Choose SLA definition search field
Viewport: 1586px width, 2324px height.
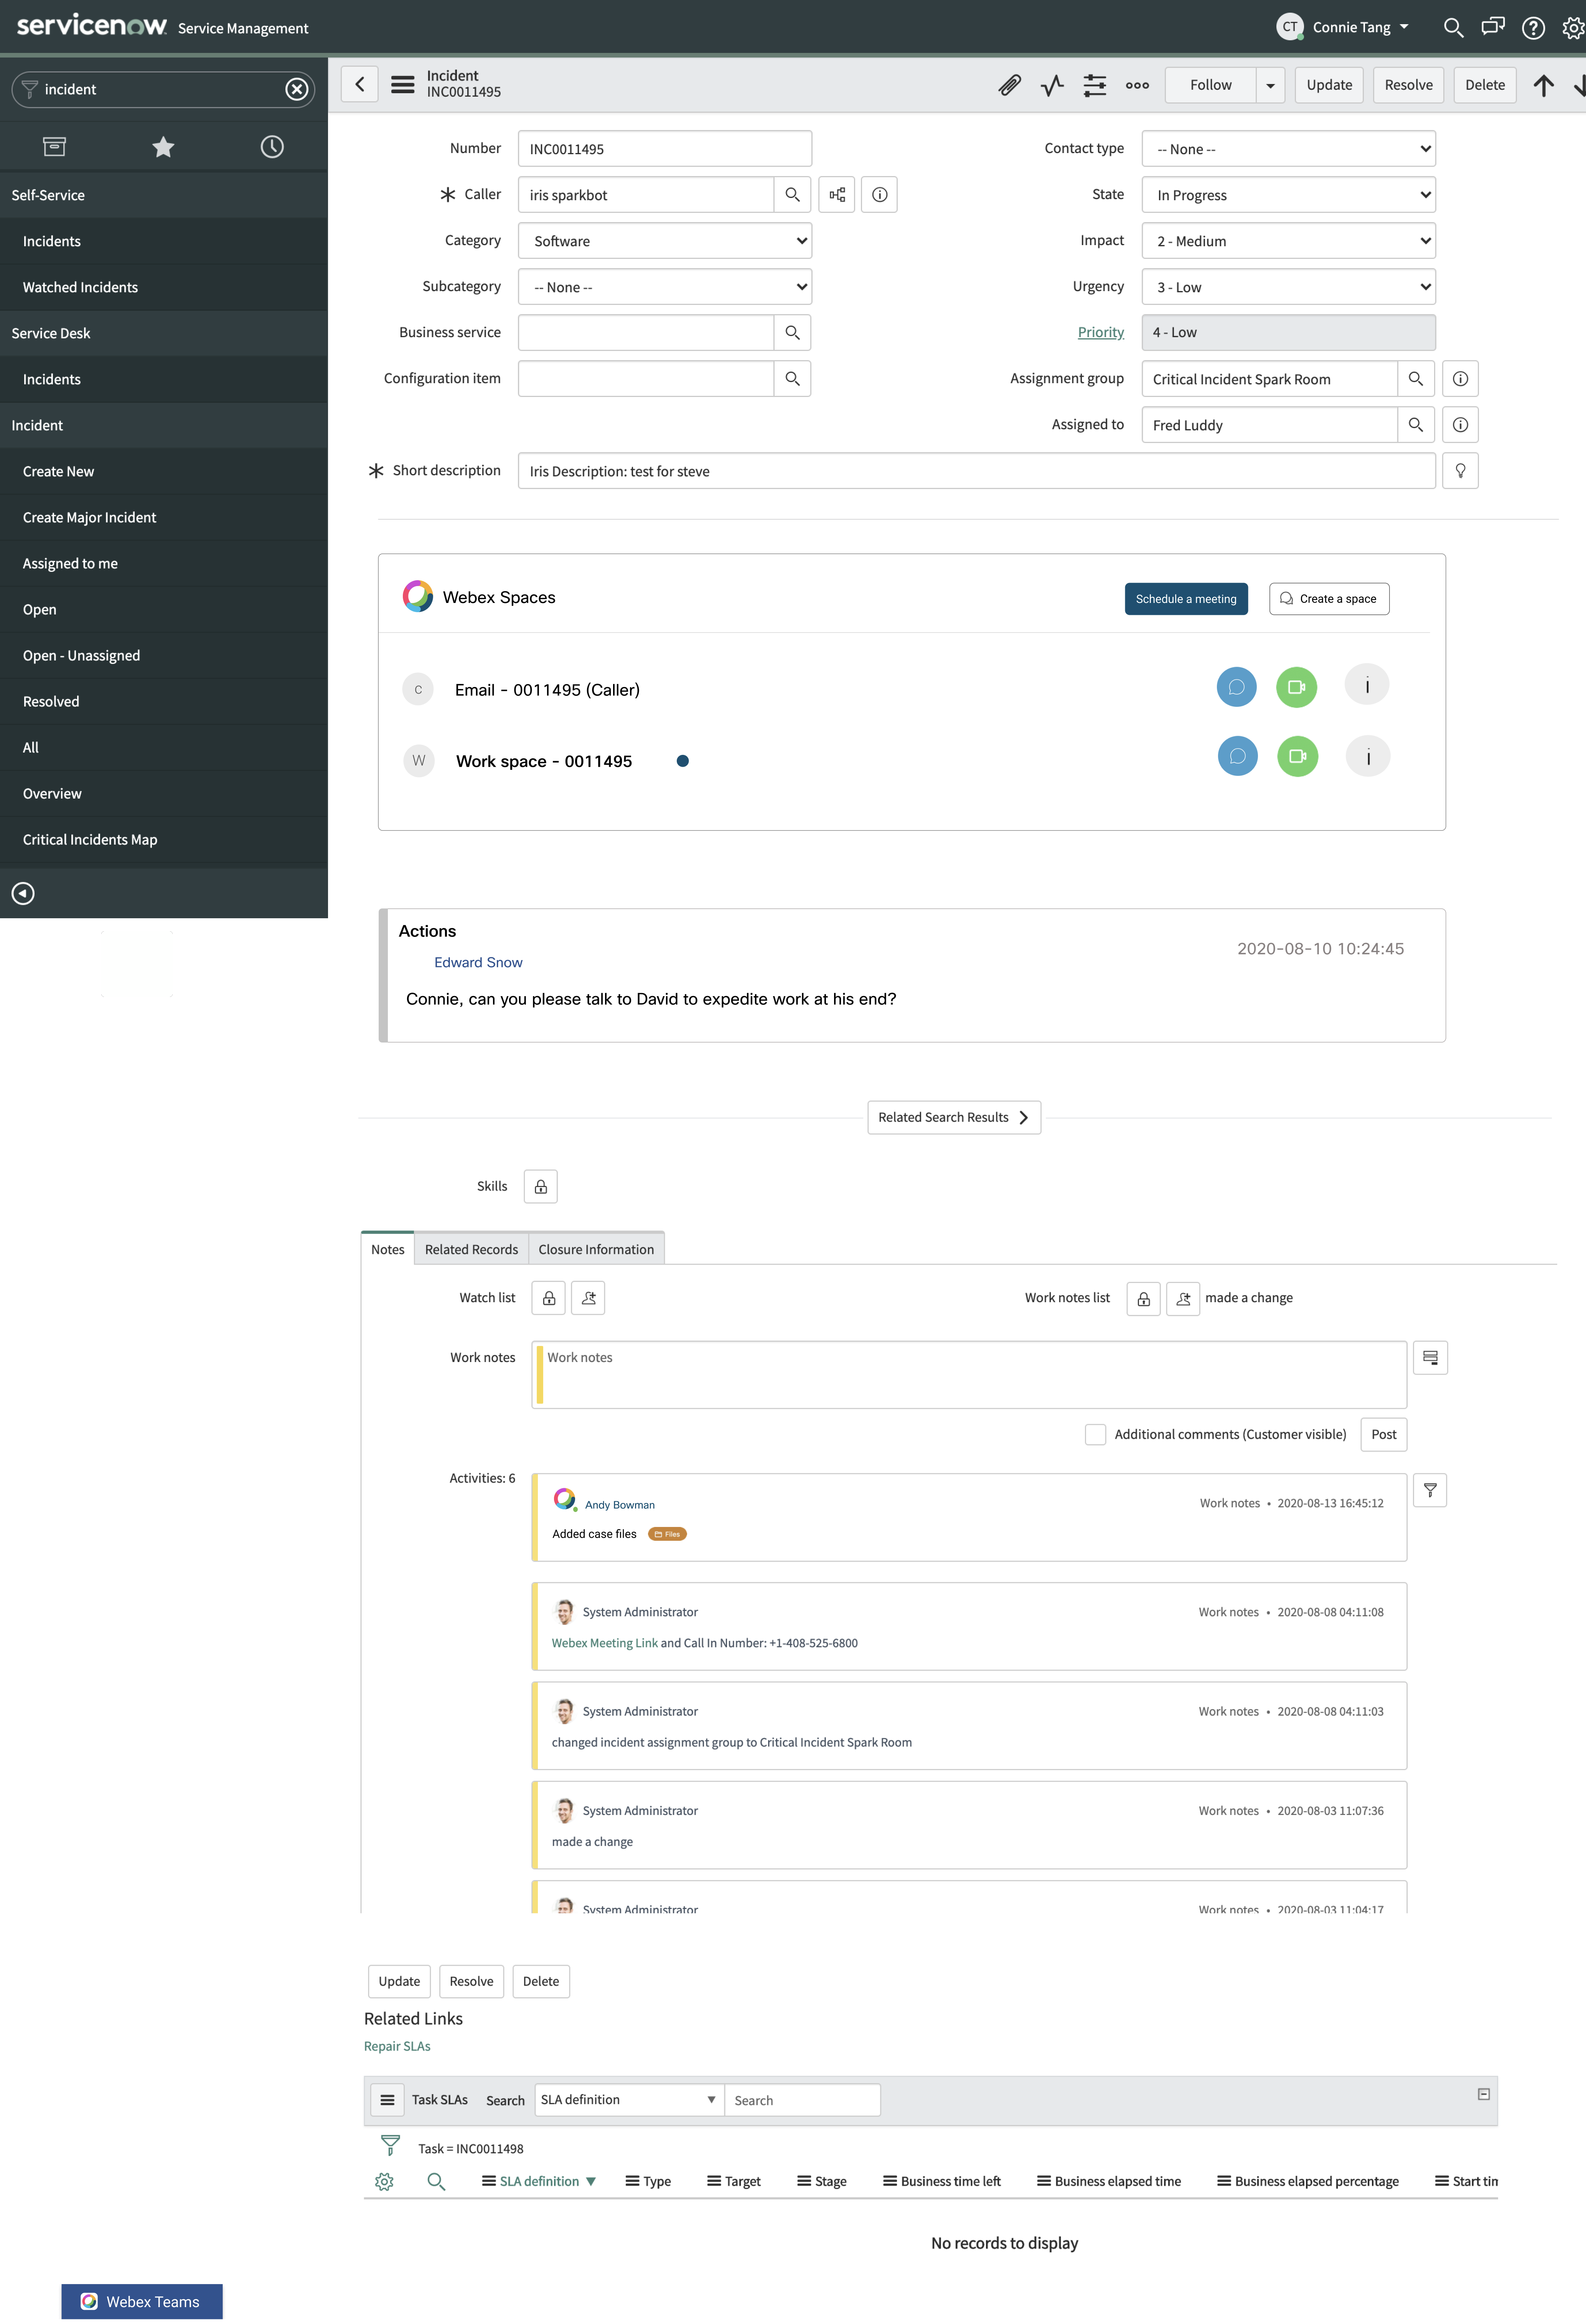click(629, 2100)
